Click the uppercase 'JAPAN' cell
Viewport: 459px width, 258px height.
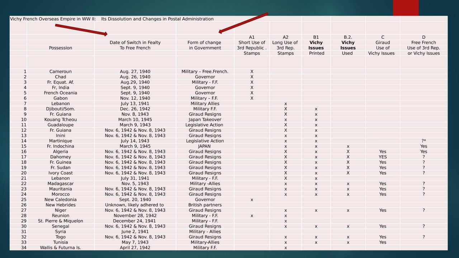click(x=204, y=147)
